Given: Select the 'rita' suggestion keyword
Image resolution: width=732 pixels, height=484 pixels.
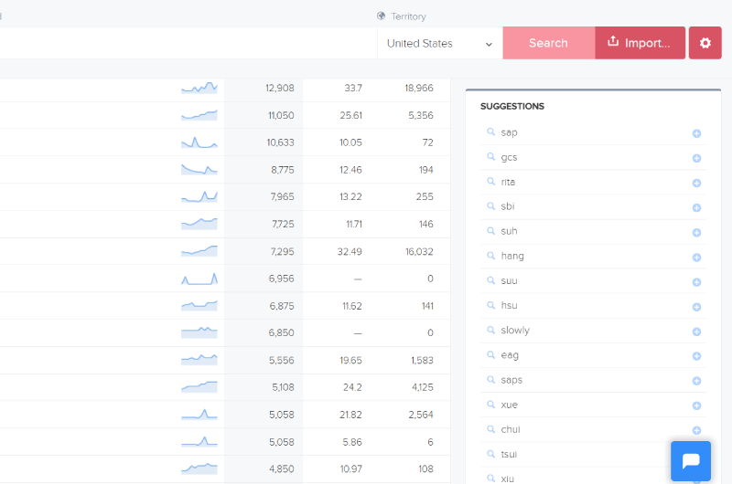Looking at the screenshot, I should point(508,182).
